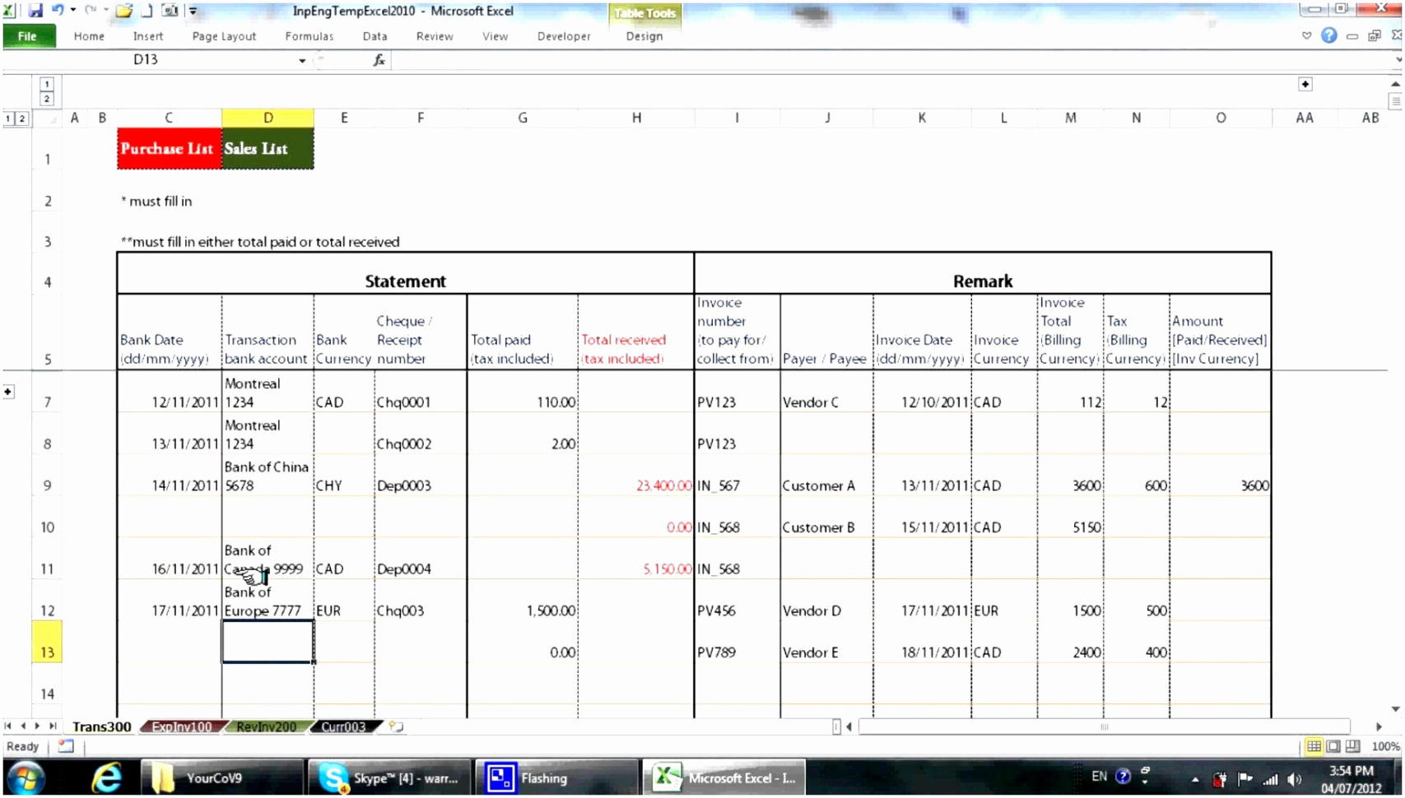The width and height of the screenshot is (1405, 798).
Task: Set zoom to 100% using the zoom slider
Action: (1384, 746)
